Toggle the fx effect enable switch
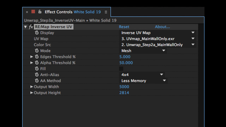226x127 pixels. 31,27
